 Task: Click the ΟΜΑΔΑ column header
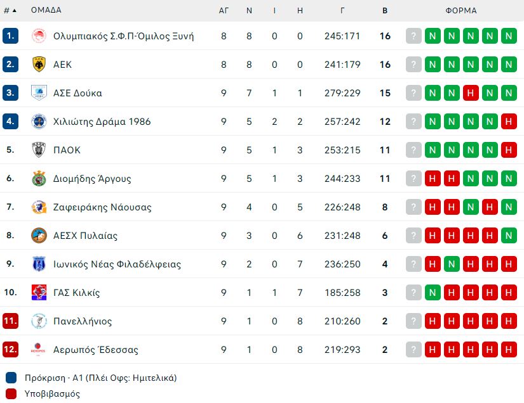pyautogui.click(x=46, y=10)
